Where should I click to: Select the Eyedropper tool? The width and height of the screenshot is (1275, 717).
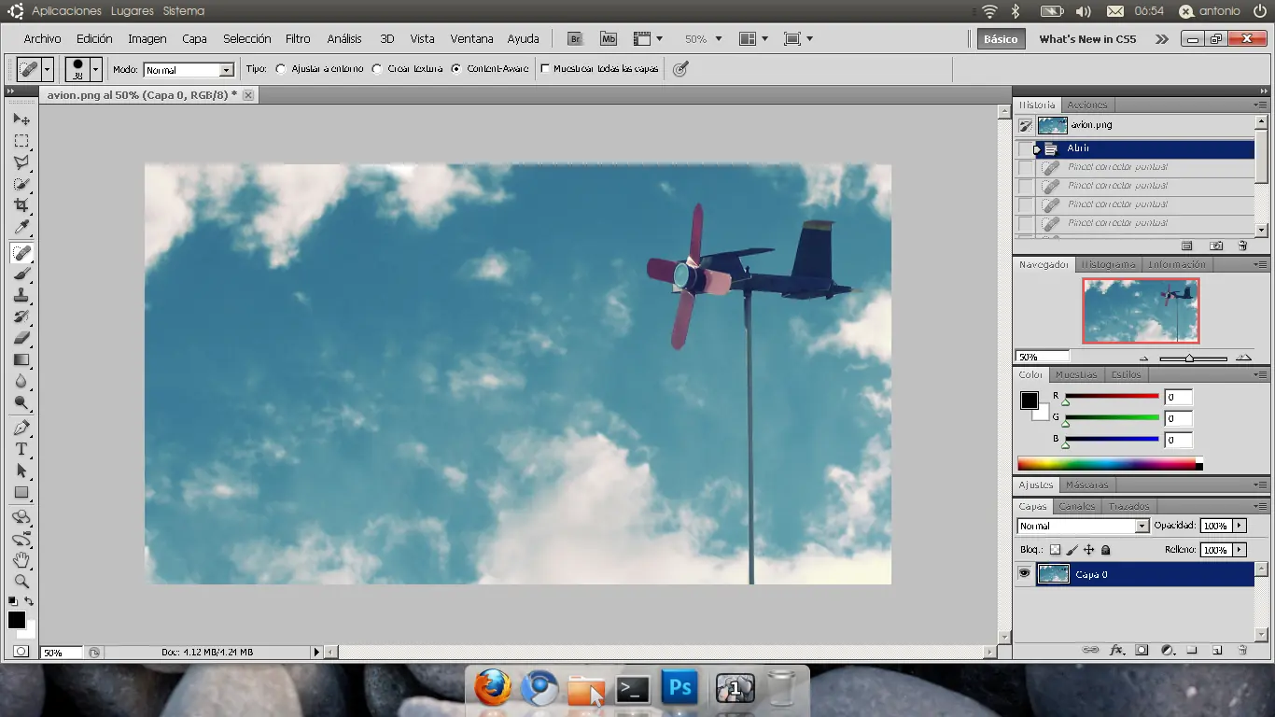(21, 227)
